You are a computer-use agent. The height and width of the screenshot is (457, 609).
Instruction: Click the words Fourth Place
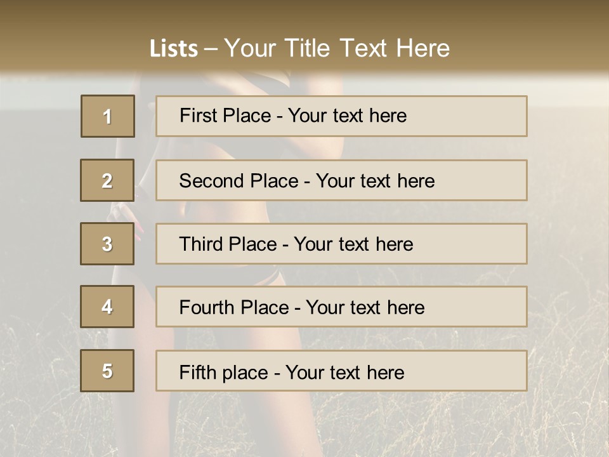coord(233,308)
